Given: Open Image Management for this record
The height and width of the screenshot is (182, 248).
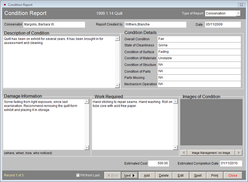Looking at the screenshot, I should point(211,153).
